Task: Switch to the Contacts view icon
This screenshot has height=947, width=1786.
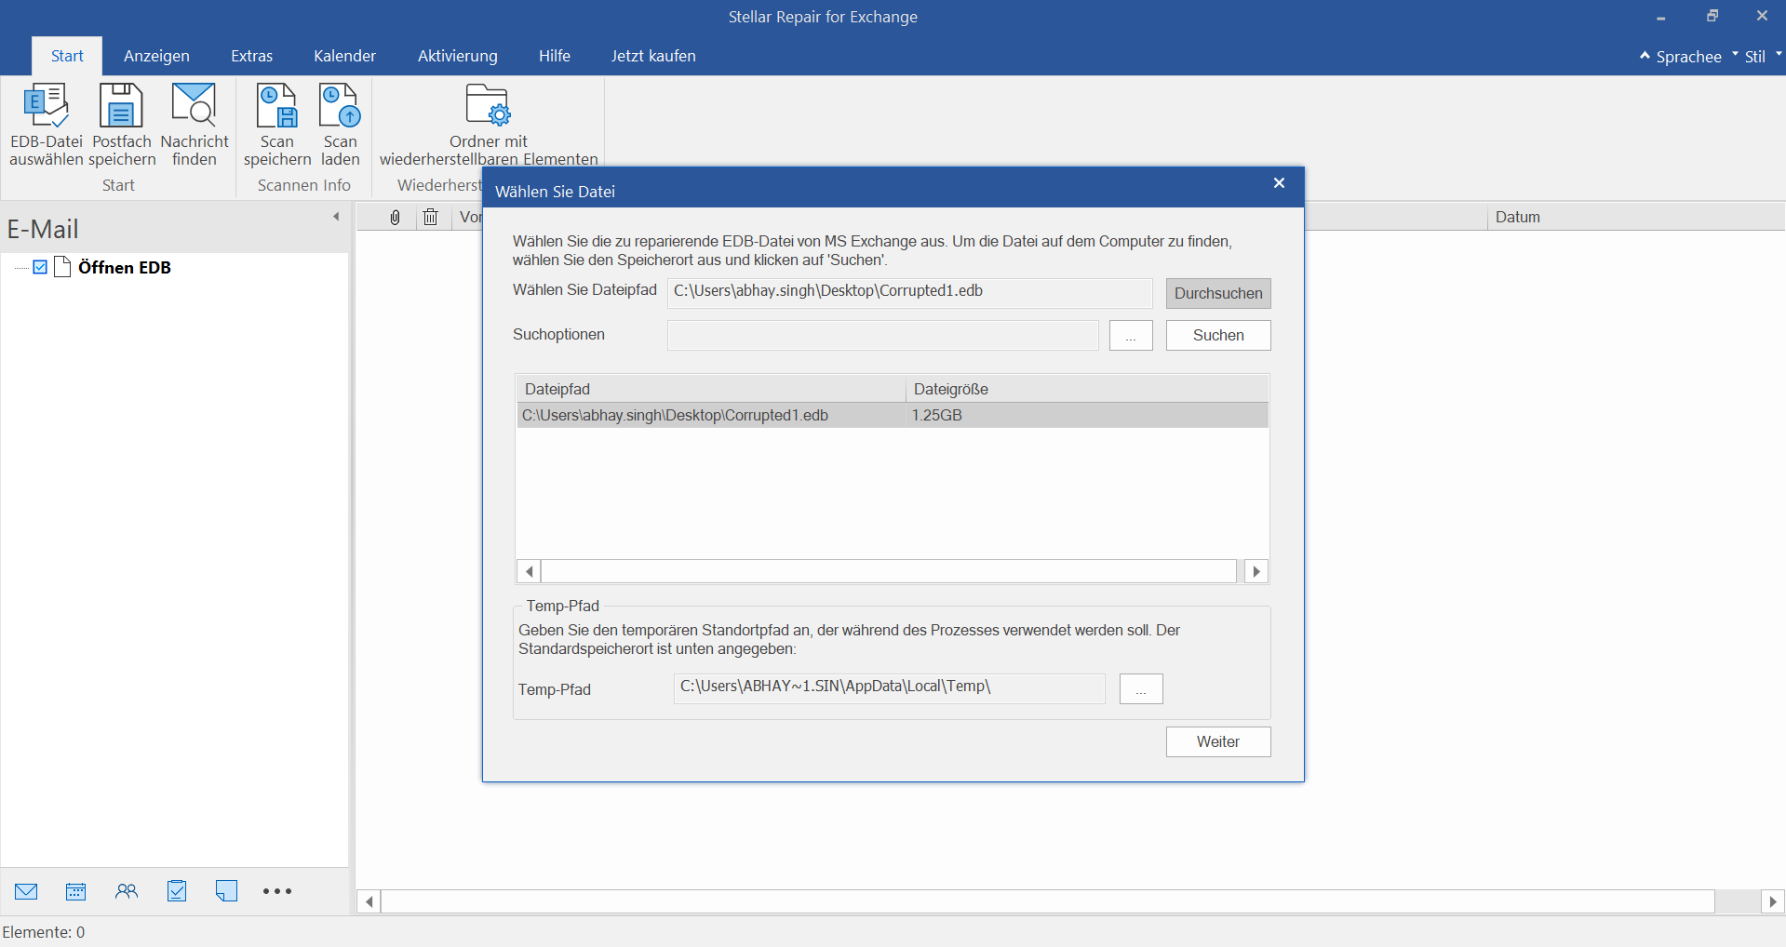Action: [127, 891]
